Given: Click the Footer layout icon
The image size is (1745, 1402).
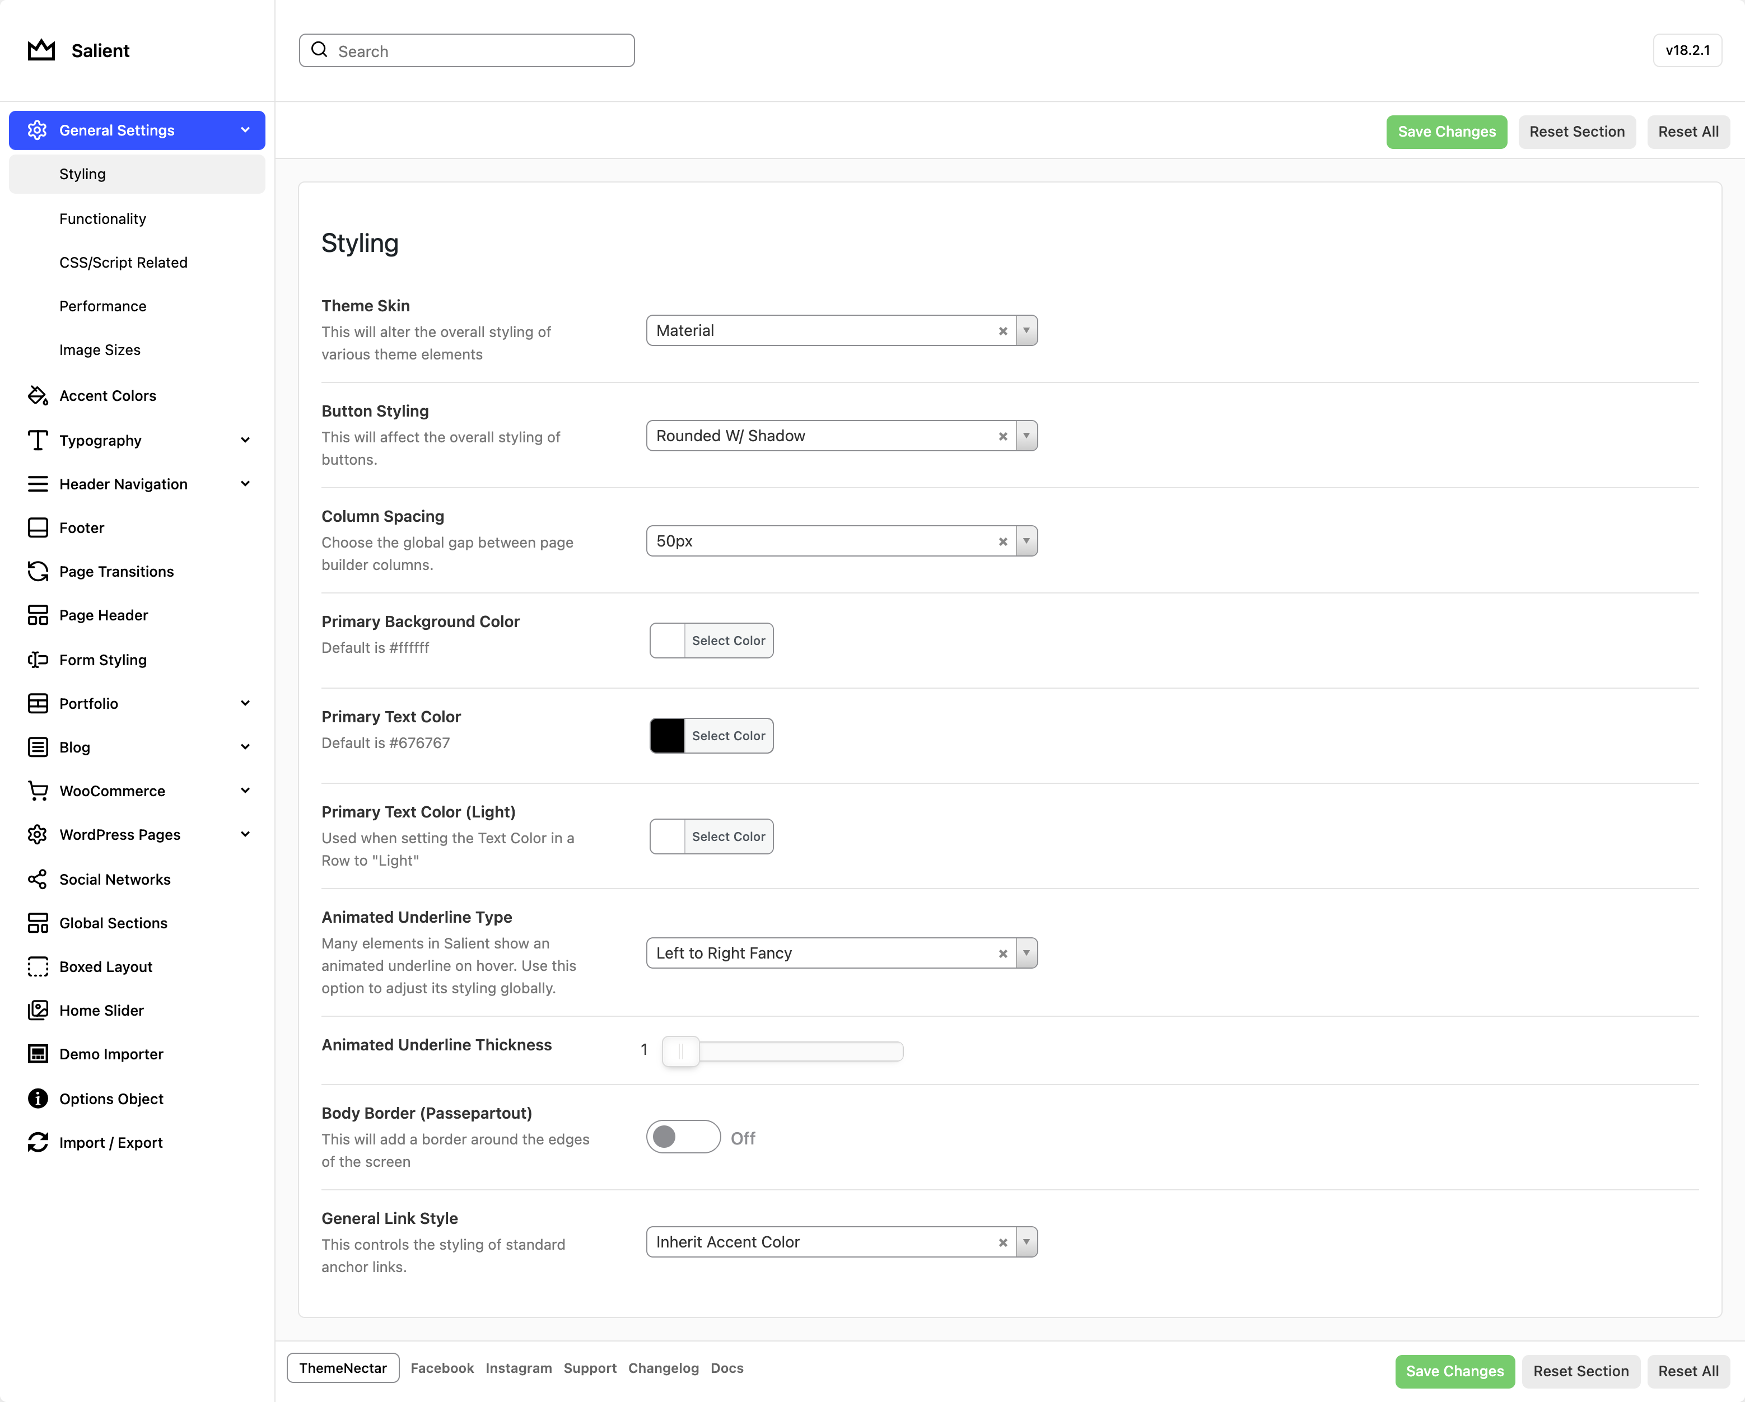Looking at the screenshot, I should point(37,527).
